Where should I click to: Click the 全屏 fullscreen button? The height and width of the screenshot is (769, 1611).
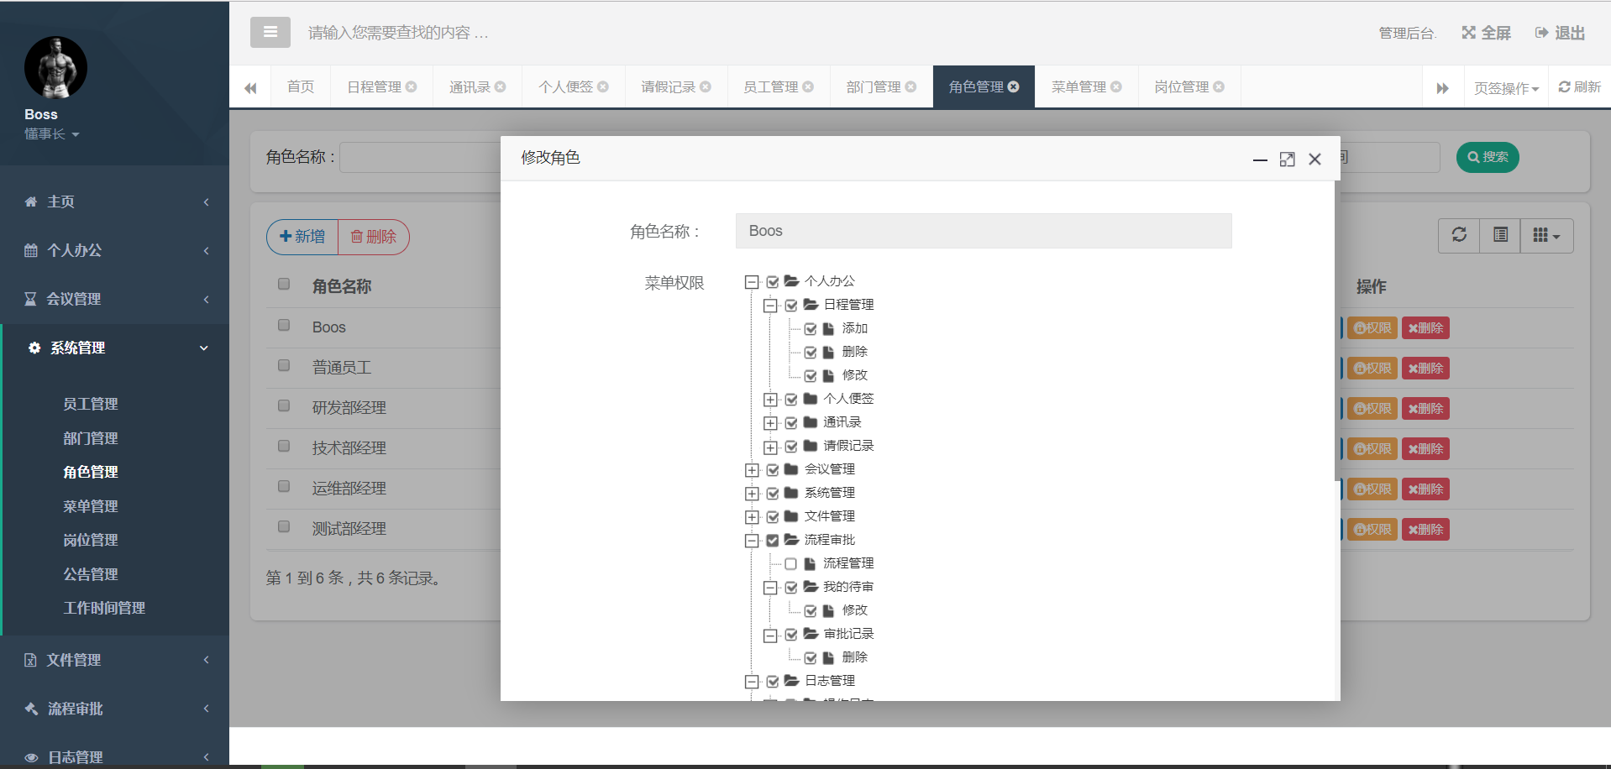(1486, 33)
